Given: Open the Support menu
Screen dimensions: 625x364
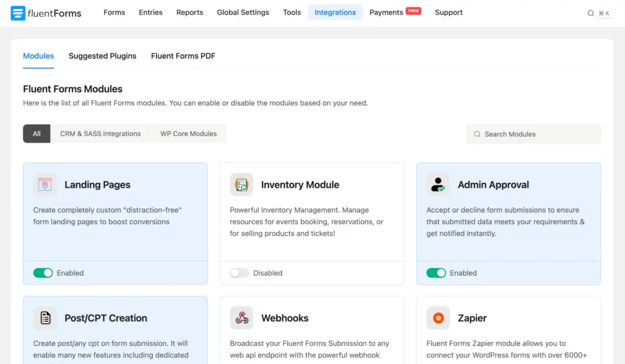Looking at the screenshot, I should [x=449, y=12].
